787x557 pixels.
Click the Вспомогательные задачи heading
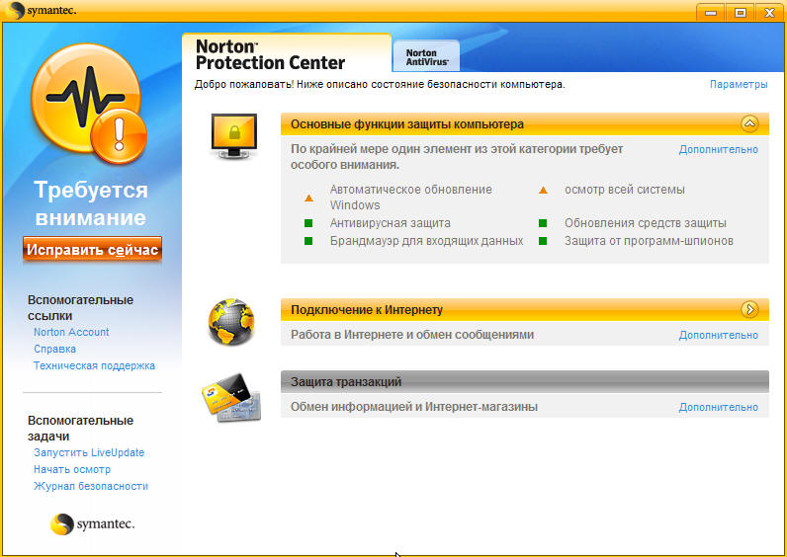80,429
